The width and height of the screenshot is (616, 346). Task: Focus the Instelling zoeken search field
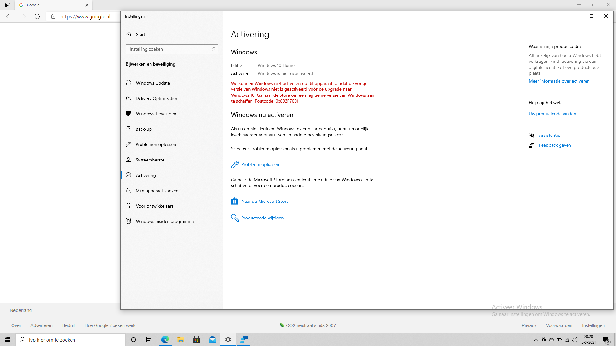click(172, 49)
